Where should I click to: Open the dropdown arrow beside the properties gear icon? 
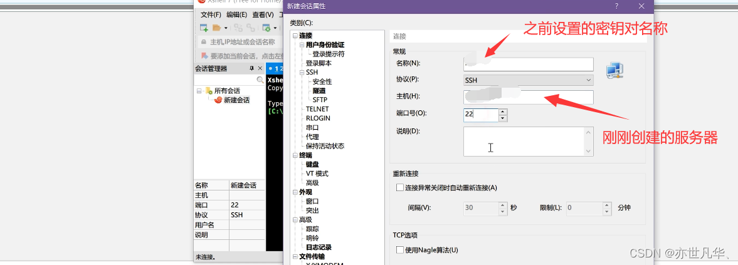coord(275,28)
